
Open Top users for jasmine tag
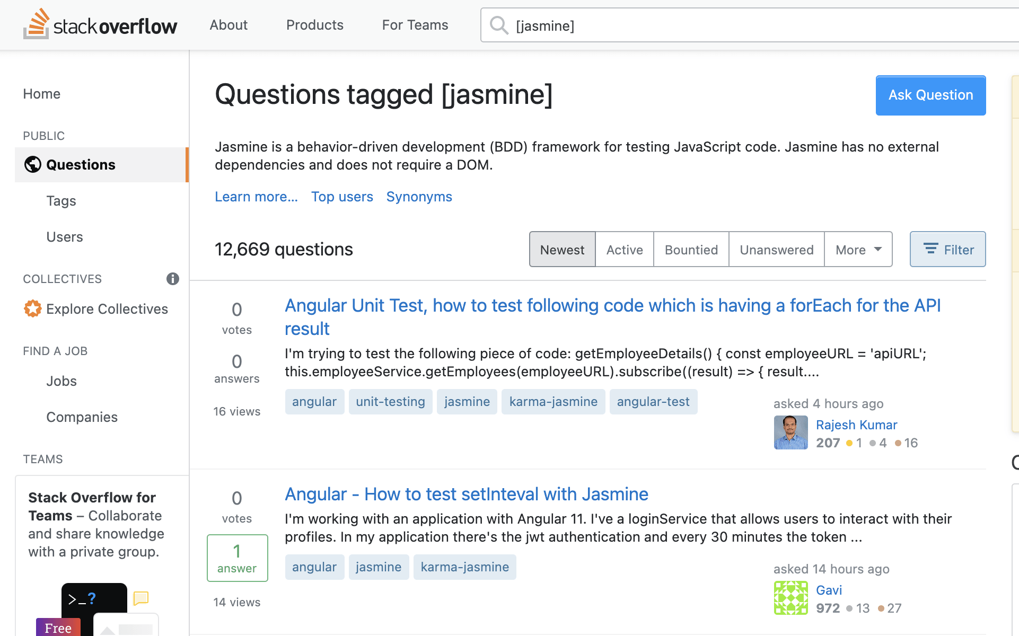(x=342, y=197)
